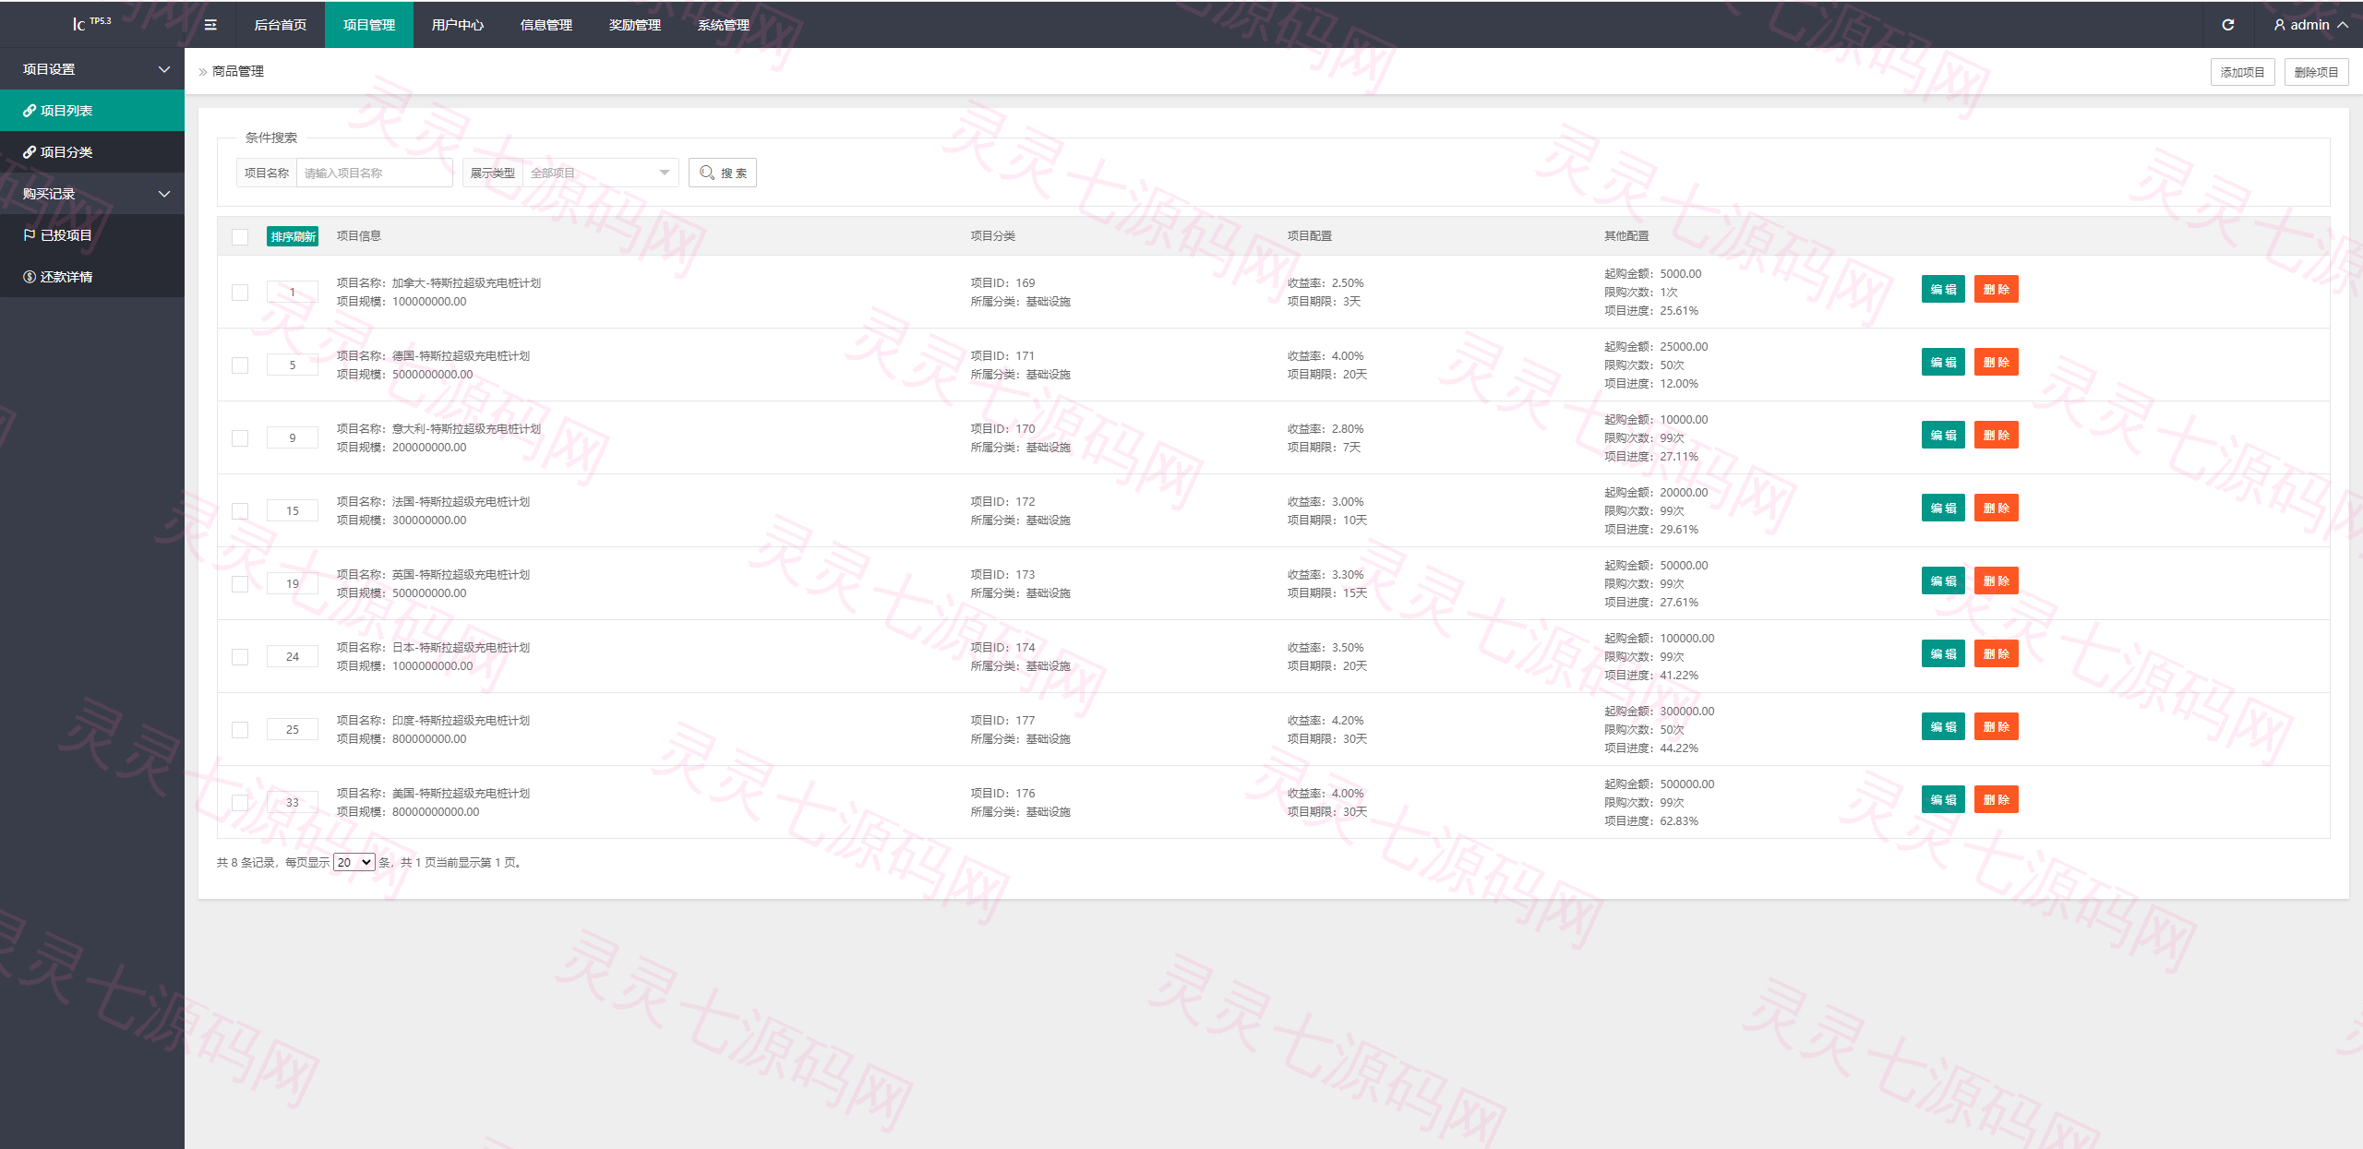Edit project ID 169 with 编辑 button
The width and height of the screenshot is (2363, 1149).
click(x=1943, y=289)
